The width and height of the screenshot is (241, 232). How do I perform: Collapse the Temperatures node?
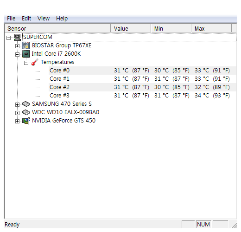(x=26, y=63)
